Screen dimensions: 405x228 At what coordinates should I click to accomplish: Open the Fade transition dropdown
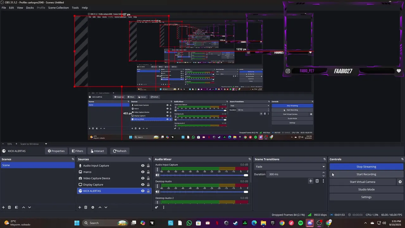tap(290, 167)
